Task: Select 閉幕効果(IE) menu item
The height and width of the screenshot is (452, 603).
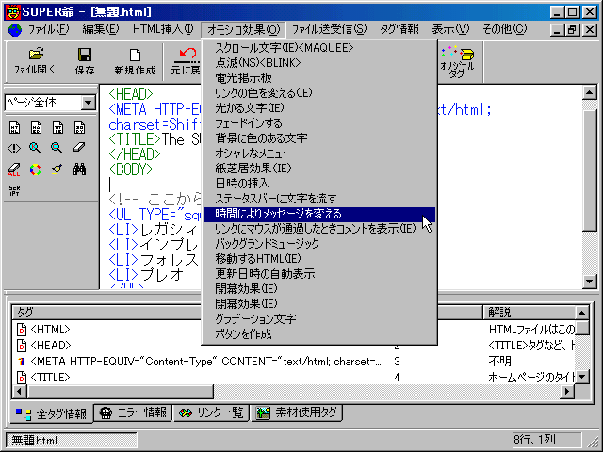Action: 319,304
